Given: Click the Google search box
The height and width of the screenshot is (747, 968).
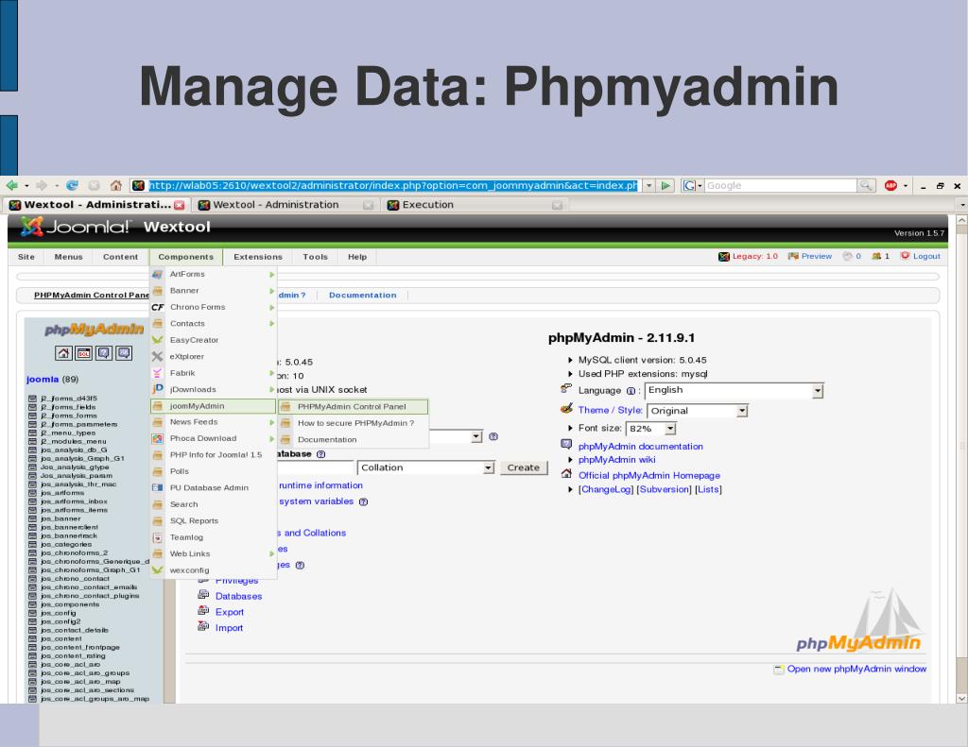Looking at the screenshot, I should [780, 185].
